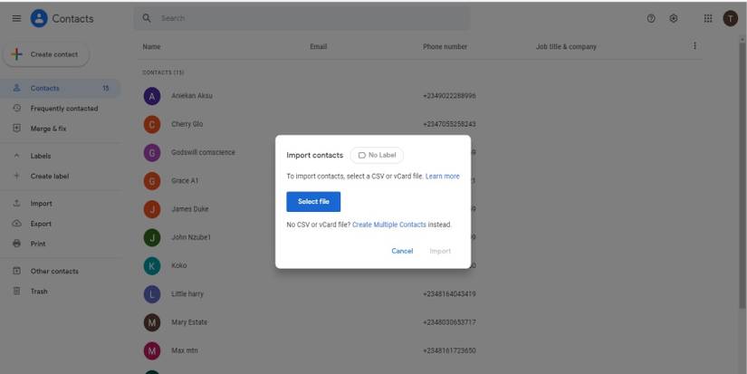
Task: Open the Create Multiple Contacts link
Action: (388, 225)
